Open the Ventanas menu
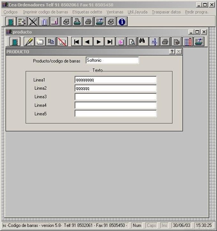217x231 pixels. (x=115, y=12)
